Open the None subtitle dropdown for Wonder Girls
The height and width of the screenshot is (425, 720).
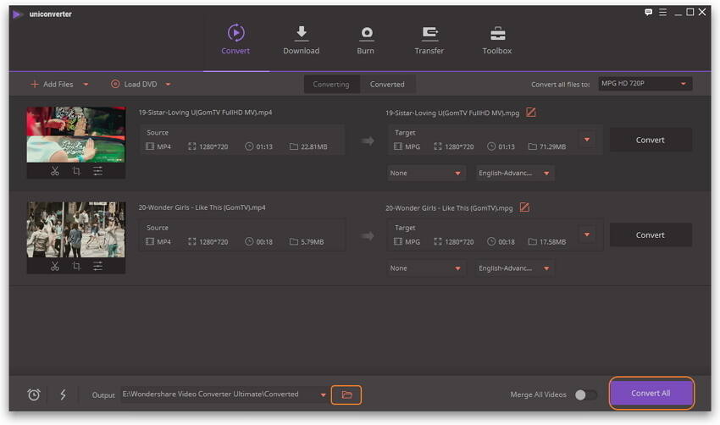click(426, 268)
